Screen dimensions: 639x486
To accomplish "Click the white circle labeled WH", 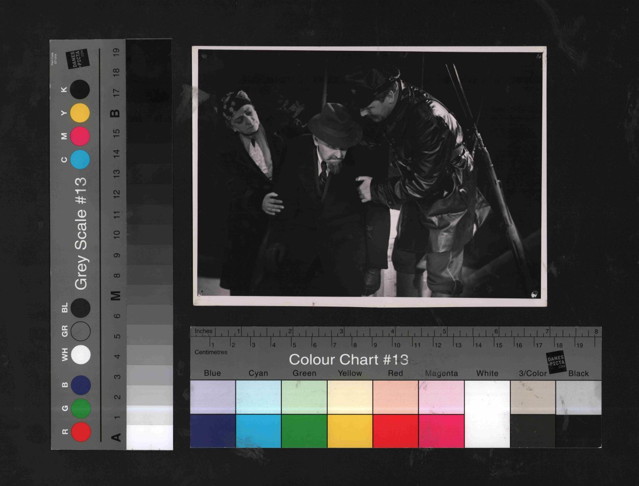I will coord(81,354).
